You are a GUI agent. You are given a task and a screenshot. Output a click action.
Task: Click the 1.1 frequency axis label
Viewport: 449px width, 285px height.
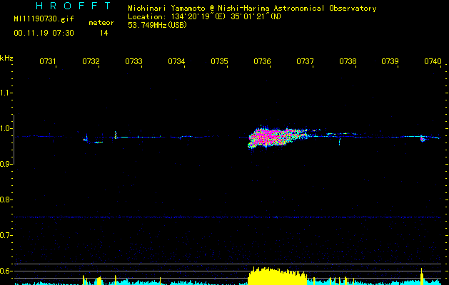point(6,93)
